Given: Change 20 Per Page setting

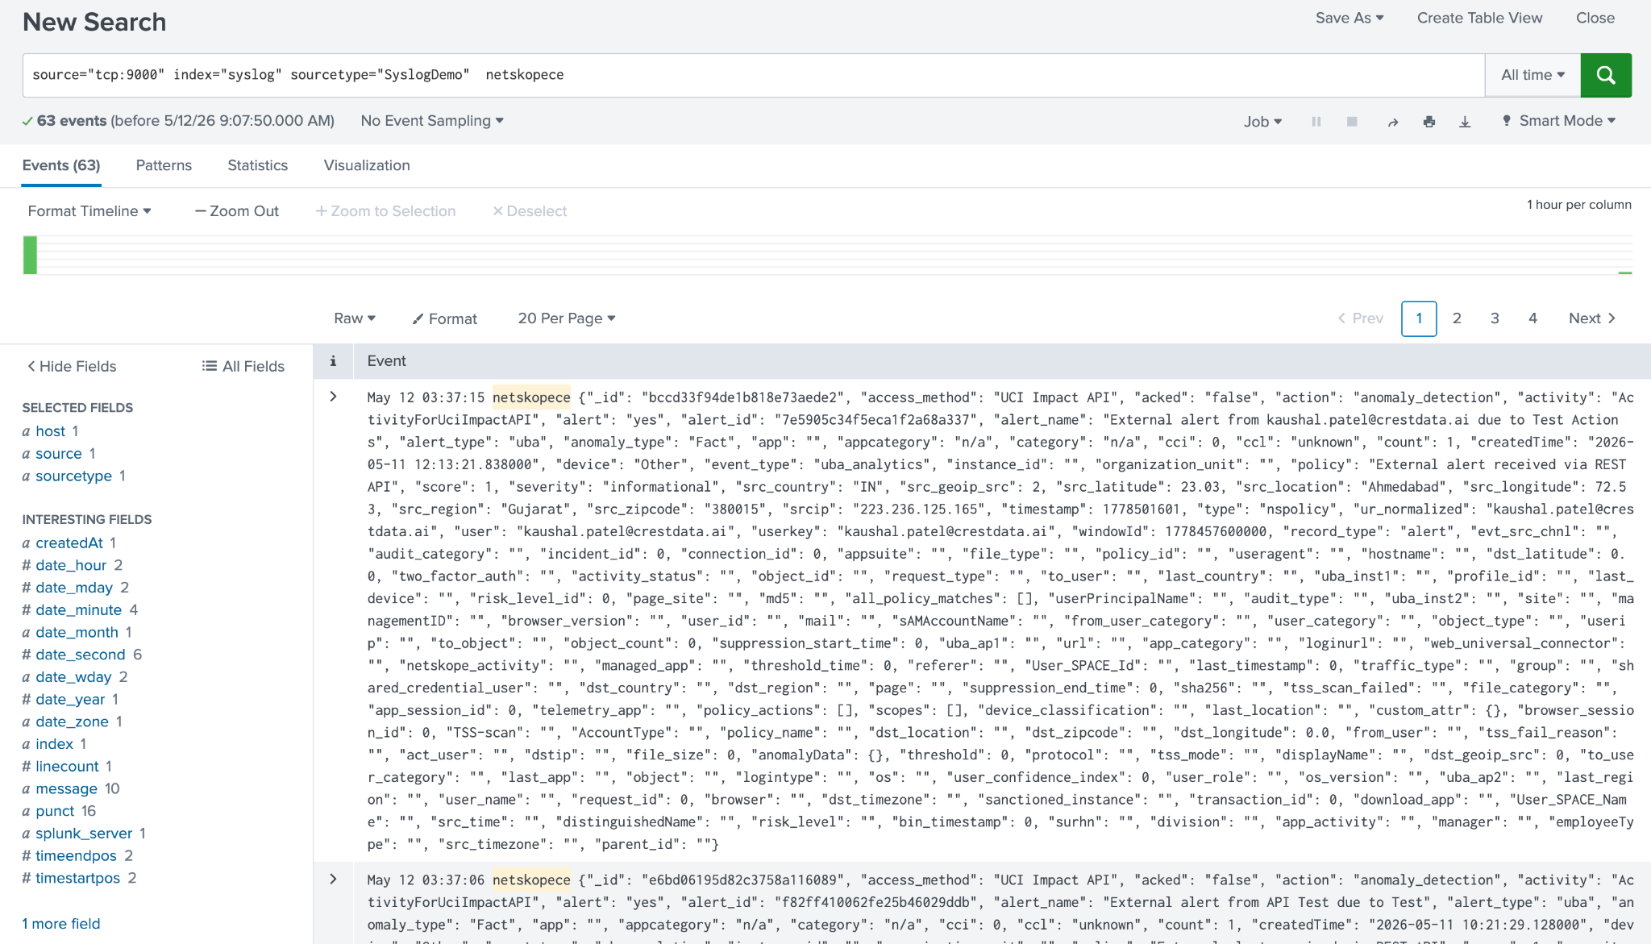Looking at the screenshot, I should pyautogui.click(x=567, y=318).
